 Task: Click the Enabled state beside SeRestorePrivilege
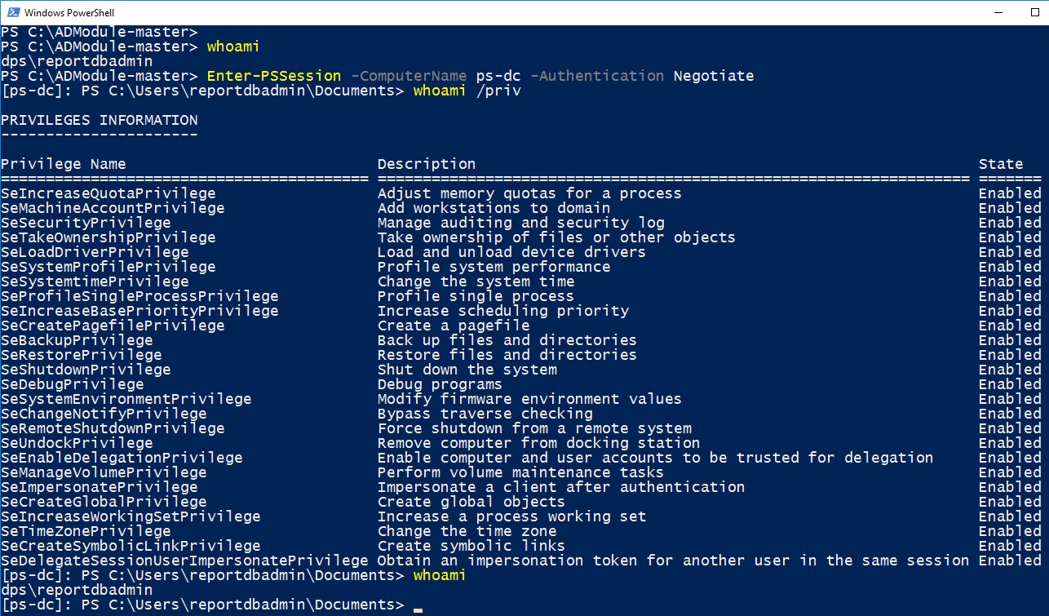(1009, 354)
